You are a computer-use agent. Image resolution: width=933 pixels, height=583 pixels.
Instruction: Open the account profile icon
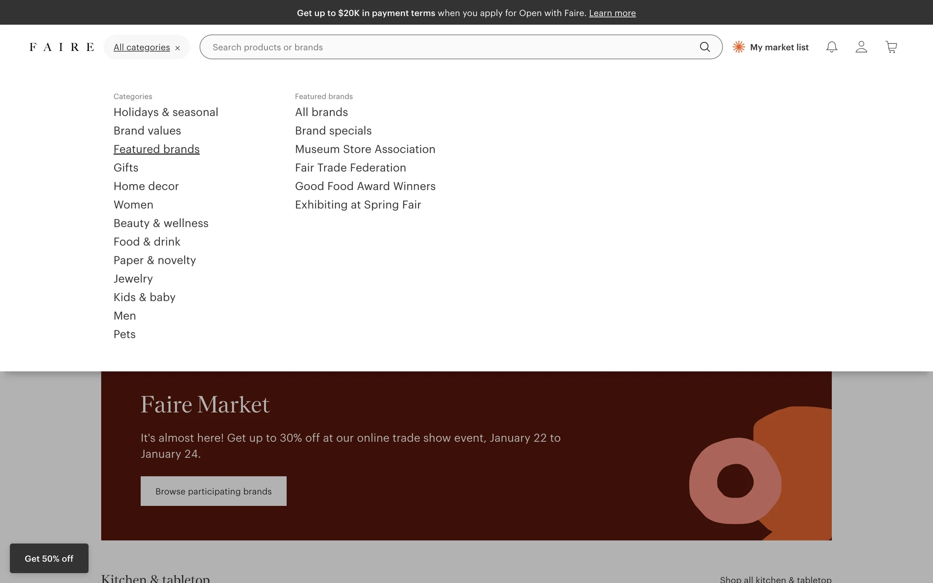[861, 47]
